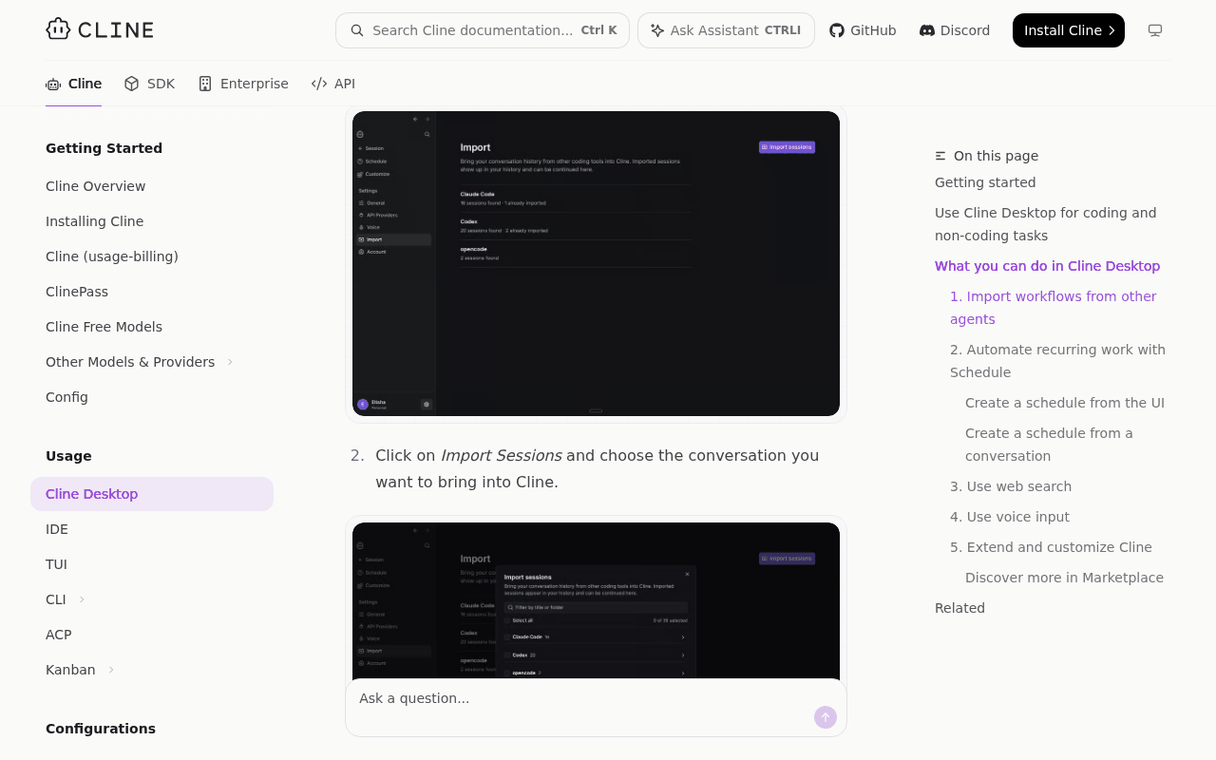Expand the Kanban sidebar chevron

(111, 670)
